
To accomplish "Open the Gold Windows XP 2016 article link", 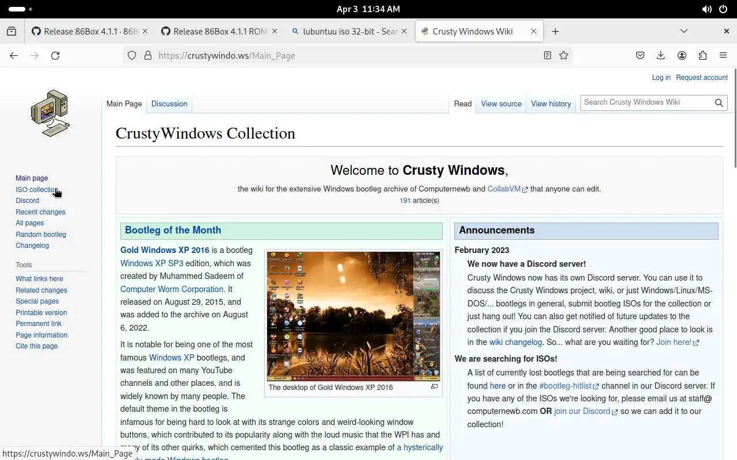I will pos(165,250).
